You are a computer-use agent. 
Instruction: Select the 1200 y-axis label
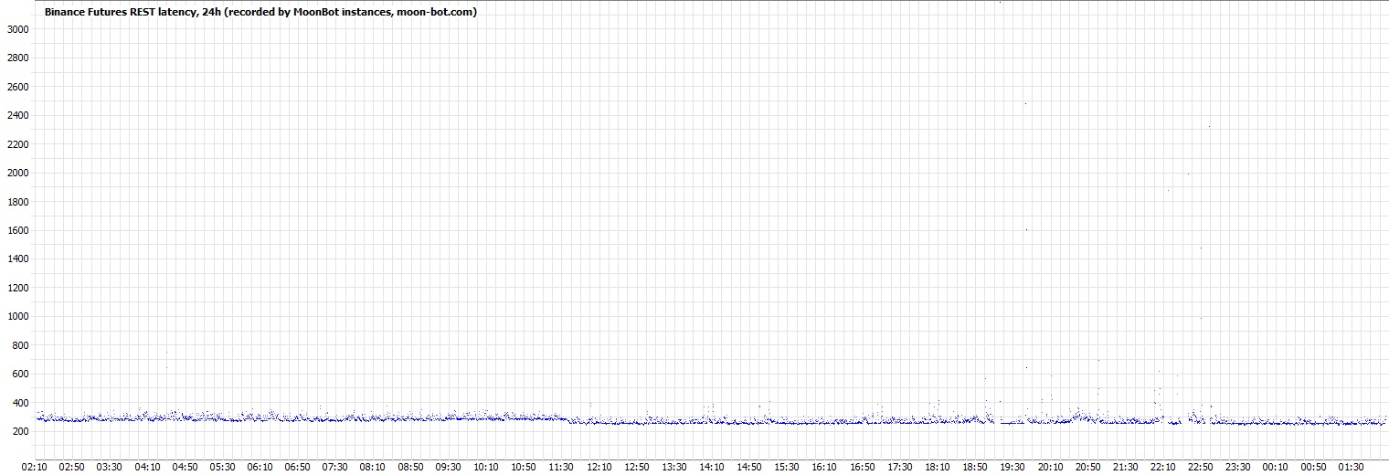[x=18, y=288]
